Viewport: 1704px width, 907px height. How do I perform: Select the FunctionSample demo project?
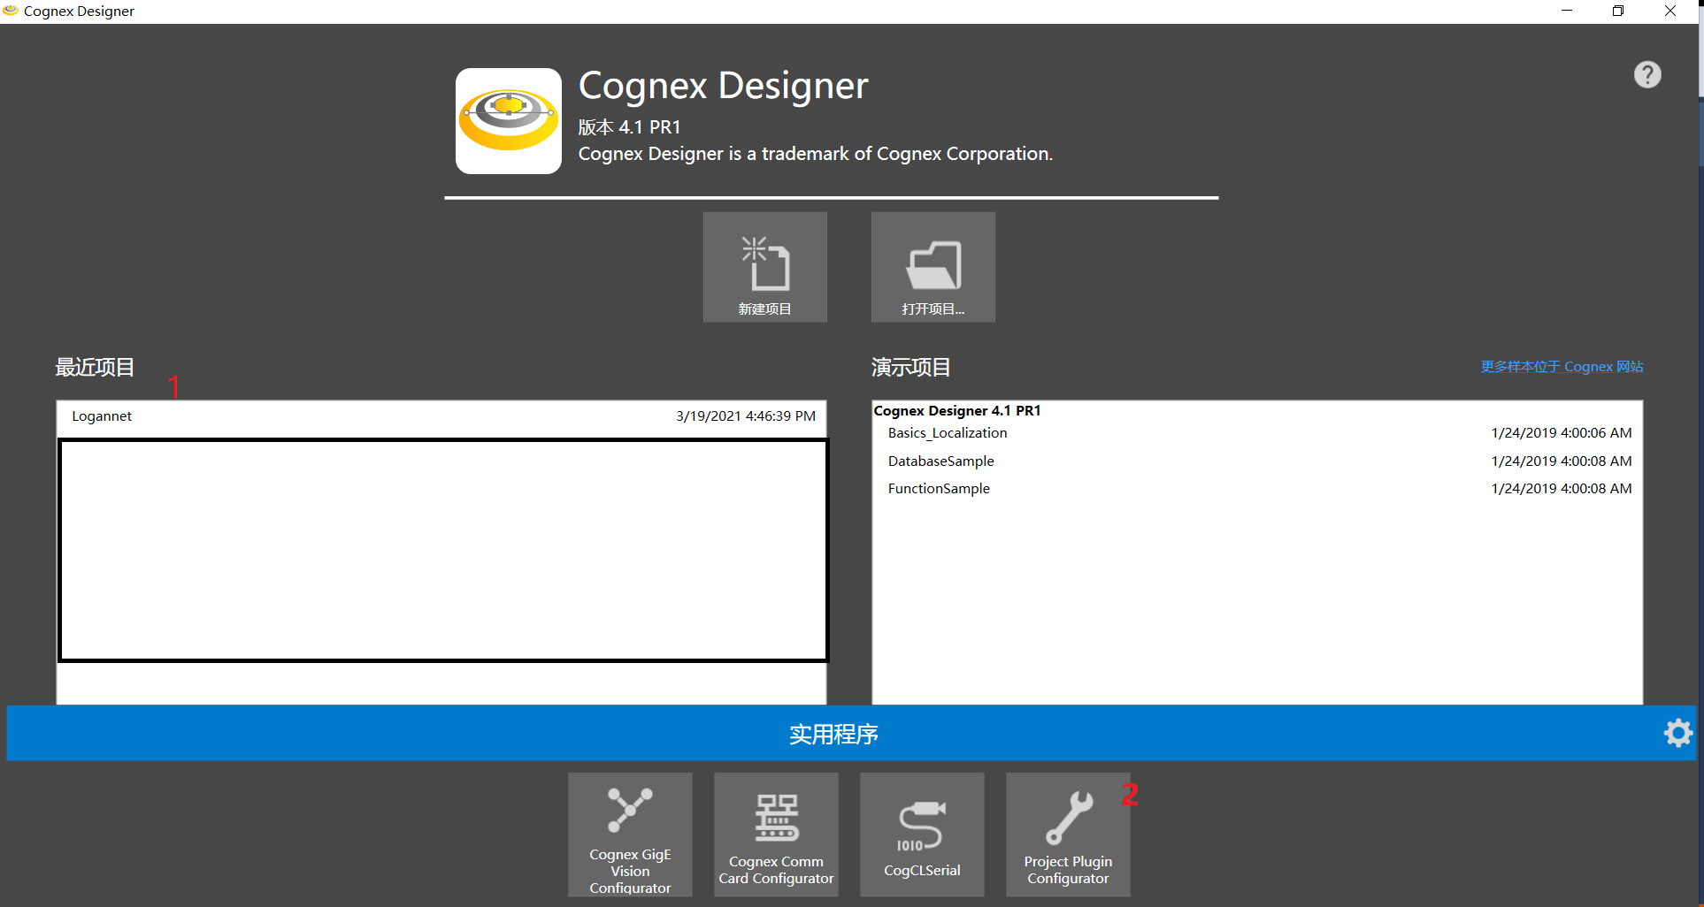(x=1257, y=489)
